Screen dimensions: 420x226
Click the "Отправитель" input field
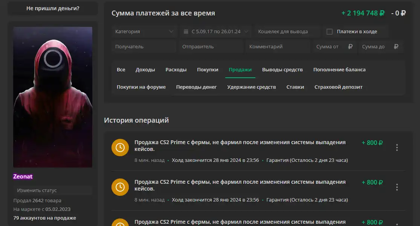click(211, 46)
